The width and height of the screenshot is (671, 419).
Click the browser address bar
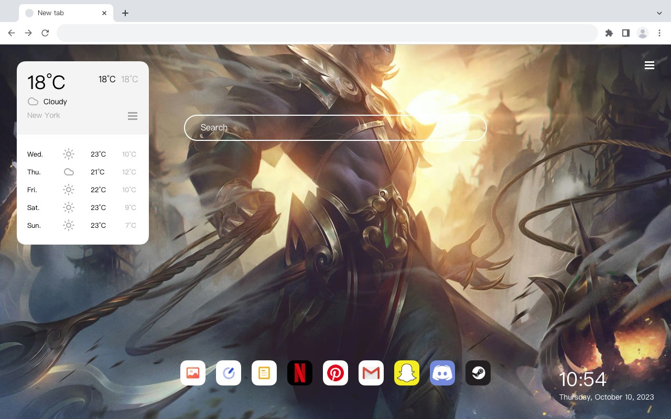327,33
